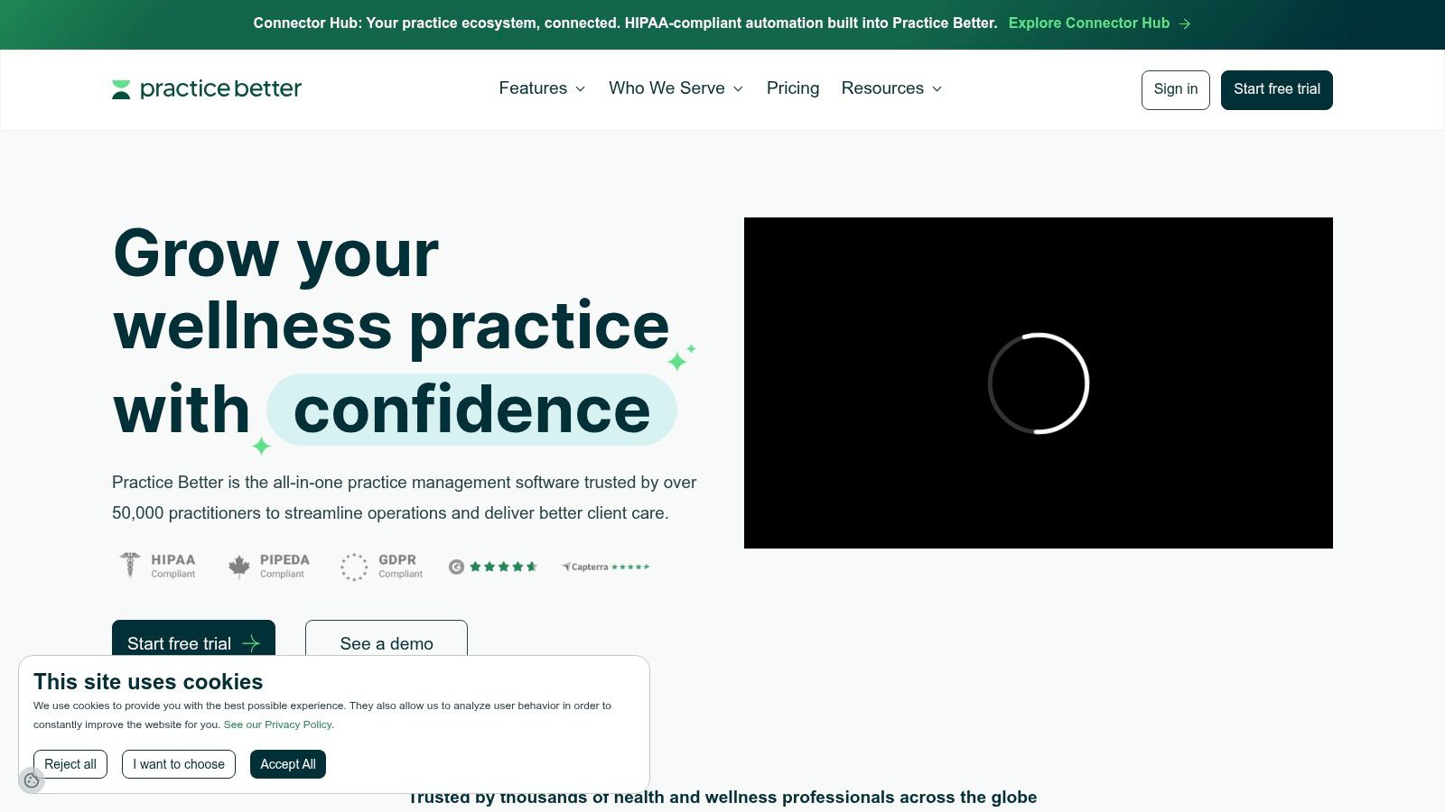Click header Start free trial button

1276,89
